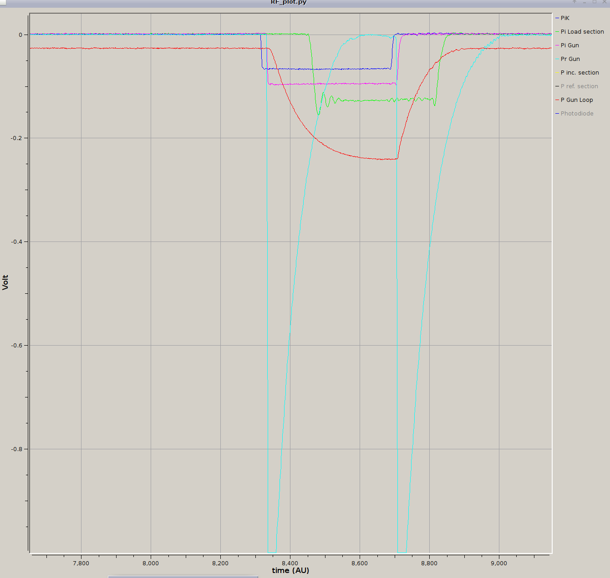The width and height of the screenshot is (610, 578).
Task: Toggle the P inc. section legend entry
Action: click(x=579, y=73)
